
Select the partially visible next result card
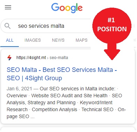68,129
